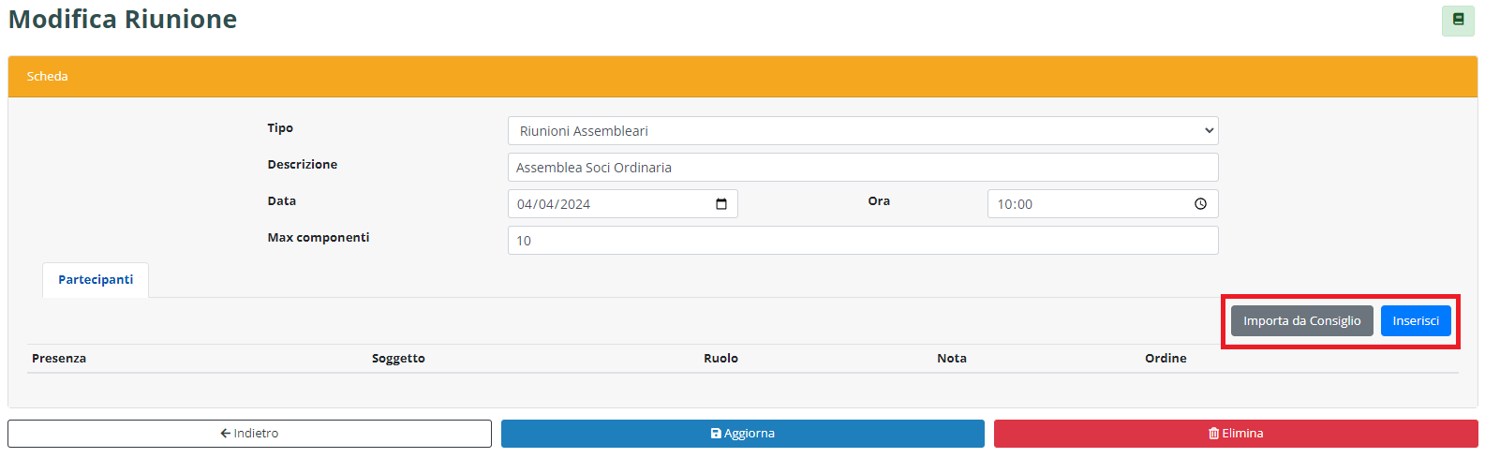Click the Soggetto column header
The width and height of the screenshot is (1485, 458).
pos(398,359)
